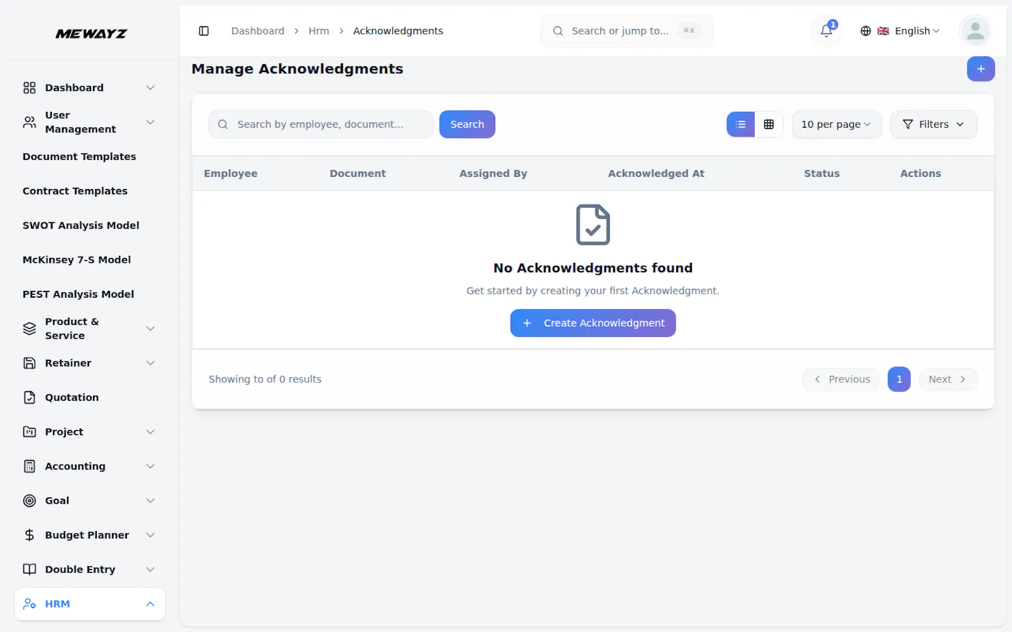Select page 1 in pagination

pyautogui.click(x=899, y=379)
